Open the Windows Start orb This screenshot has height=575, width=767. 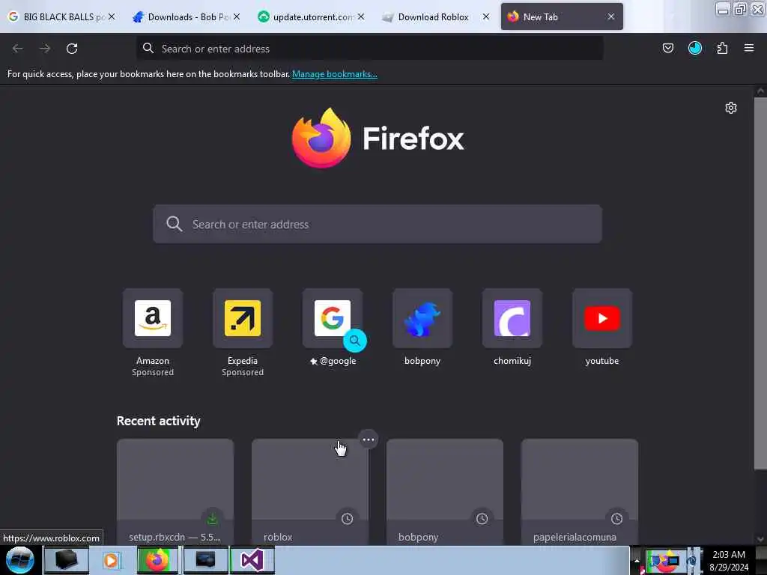[19, 560]
